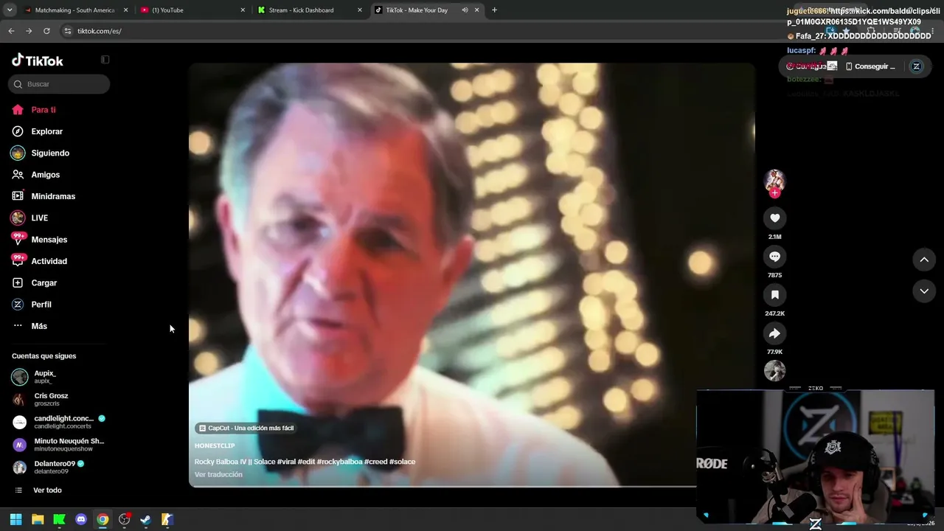Image resolution: width=944 pixels, height=531 pixels.
Task: Go forward in the browser
Action: point(29,31)
